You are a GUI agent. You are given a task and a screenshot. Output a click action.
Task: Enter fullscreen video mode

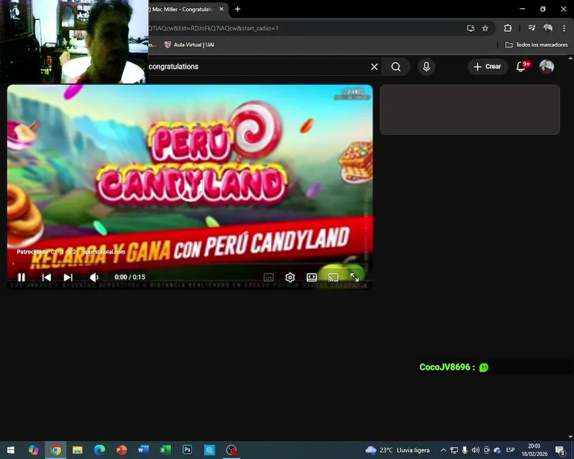[x=355, y=277]
